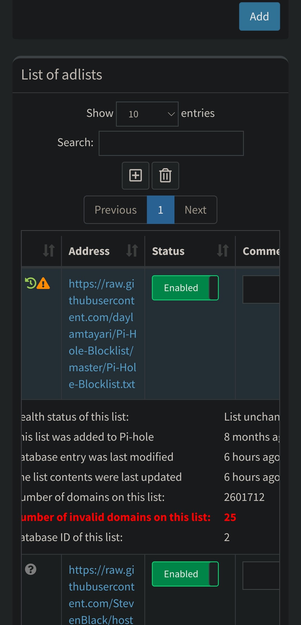The height and width of the screenshot is (625, 301).
Task: Select the domain count value 2601712
Action: tap(244, 497)
